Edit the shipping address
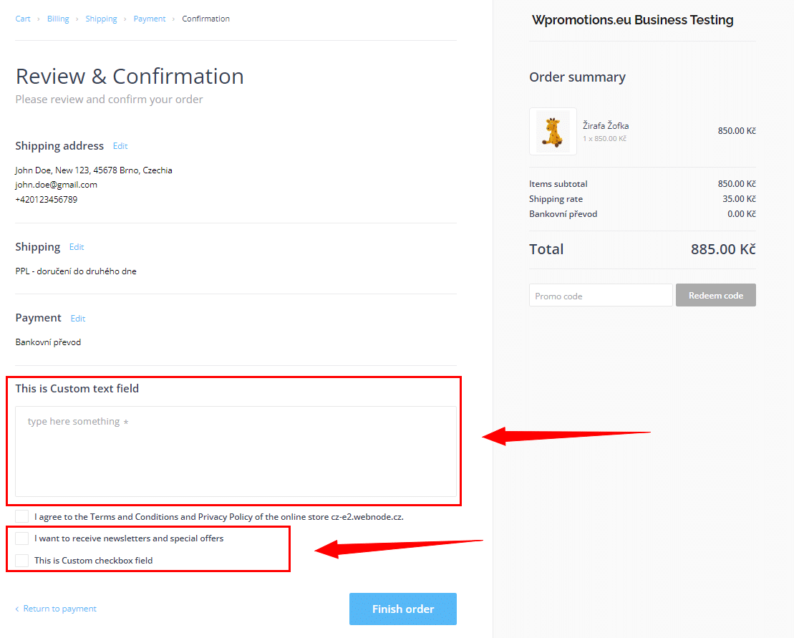This screenshot has height=638, width=794. pyautogui.click(x=120, y=146)
